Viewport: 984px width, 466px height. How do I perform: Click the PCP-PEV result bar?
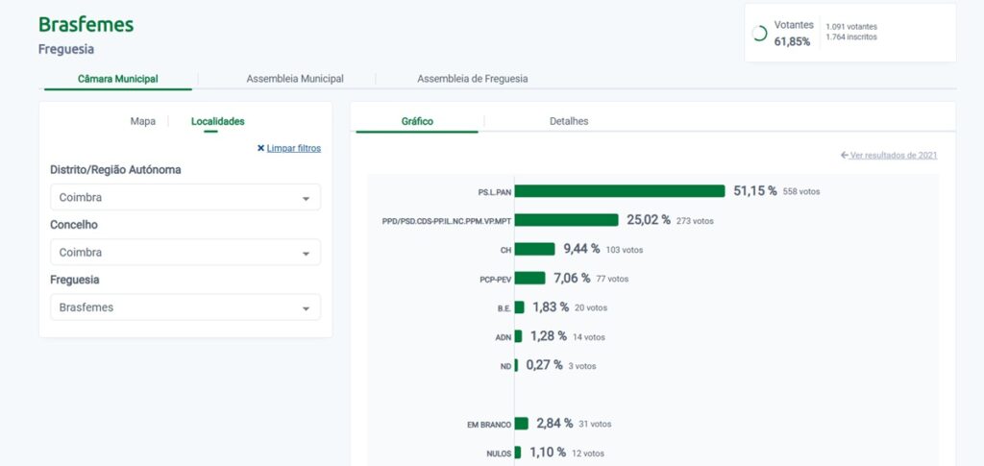529,279
